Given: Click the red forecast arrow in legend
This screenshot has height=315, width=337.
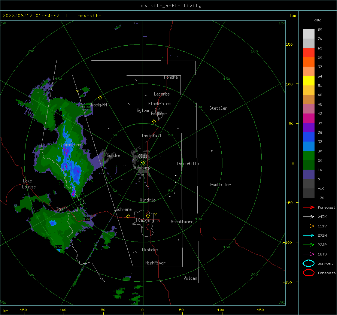Looking at the screenshot, I should click(x=309, y=207).
